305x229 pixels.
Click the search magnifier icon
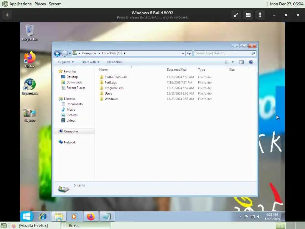[x=253, y=53]
